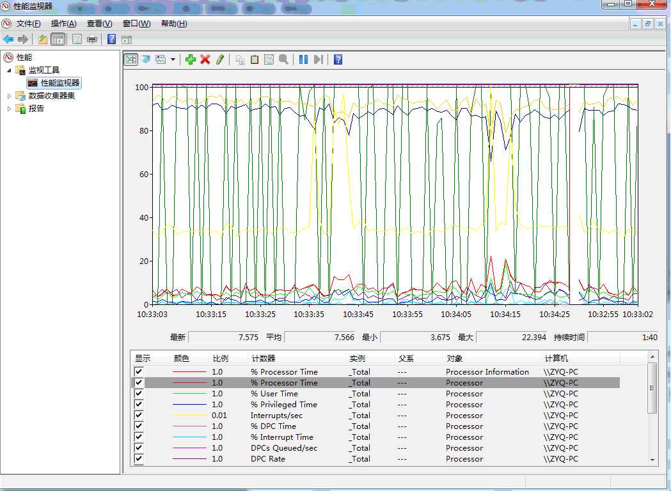Sort by the 实例 column header
This screenshot has width=671, height=491.
pyautogui.click(x=358, y=359)
